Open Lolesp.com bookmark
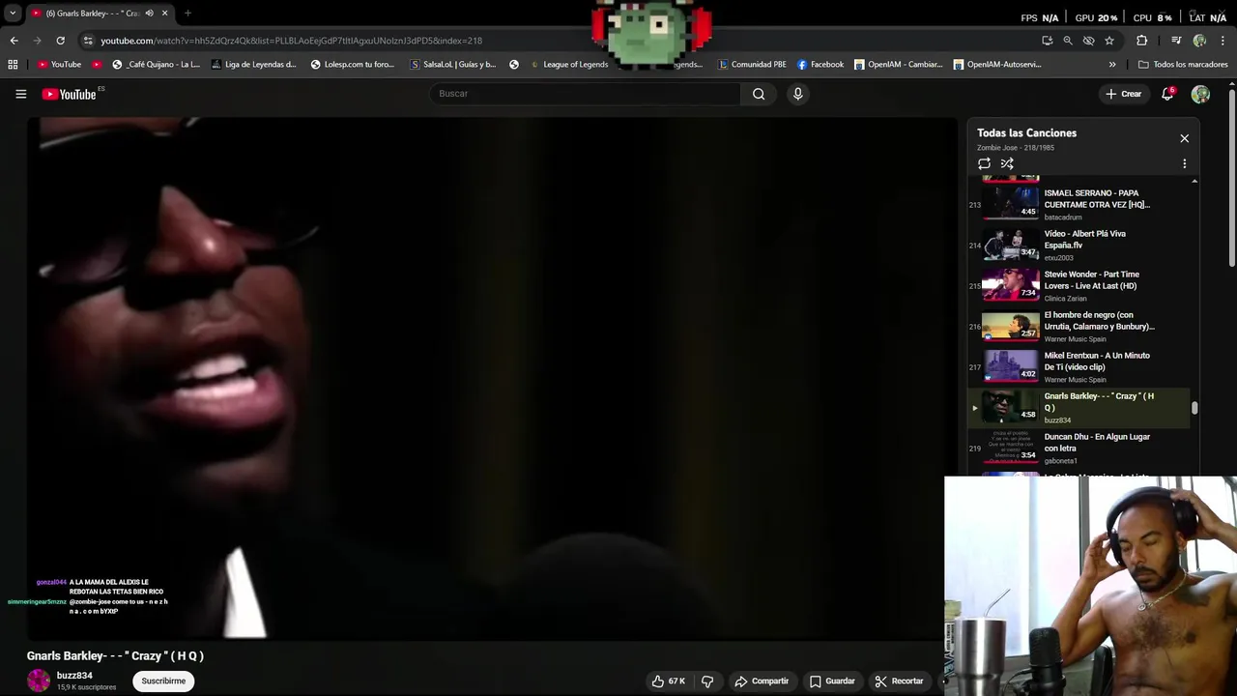Image resolution: width=1237 pixels, height=696 pixels. [x=352, y=65]
